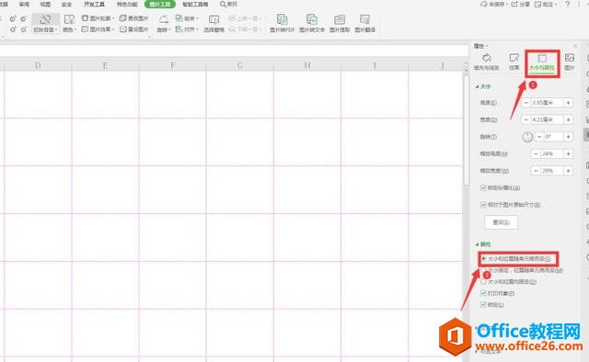Open the 图片效果 dropdown arrow
The width and height of the screenshot is (589, 362).
pos(113,28)
